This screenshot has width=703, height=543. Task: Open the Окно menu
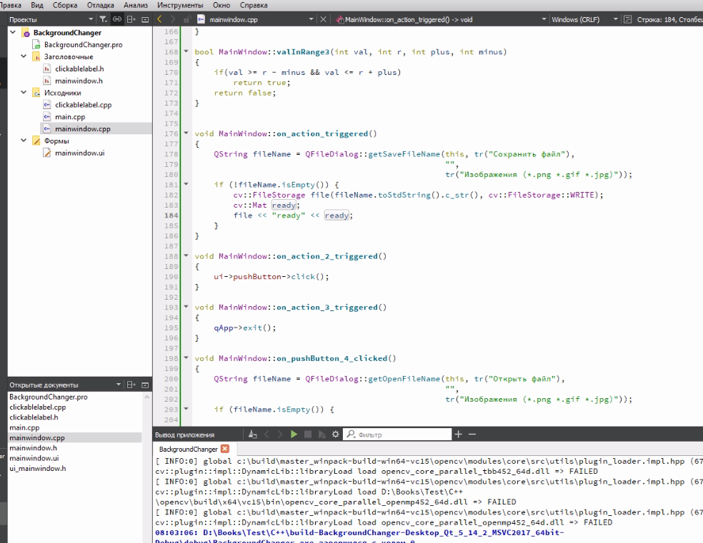[x=221, y=6]
